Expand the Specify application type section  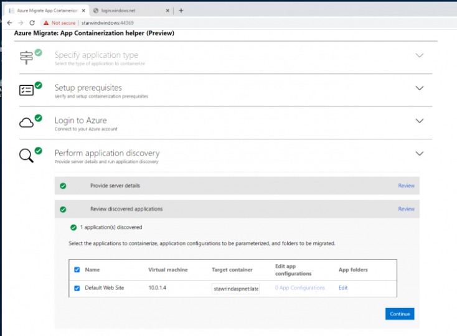(x=420, y=55)
